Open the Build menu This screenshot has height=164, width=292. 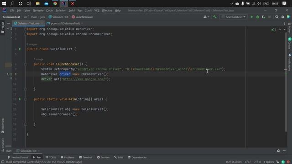pyautogui.click(x=72, y=10)
